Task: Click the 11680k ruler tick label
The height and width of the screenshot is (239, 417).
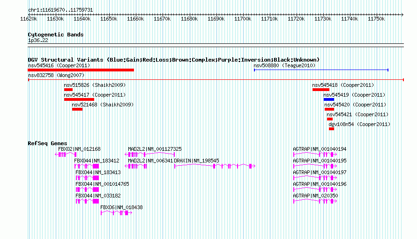Action: click(x=189, y=19)
